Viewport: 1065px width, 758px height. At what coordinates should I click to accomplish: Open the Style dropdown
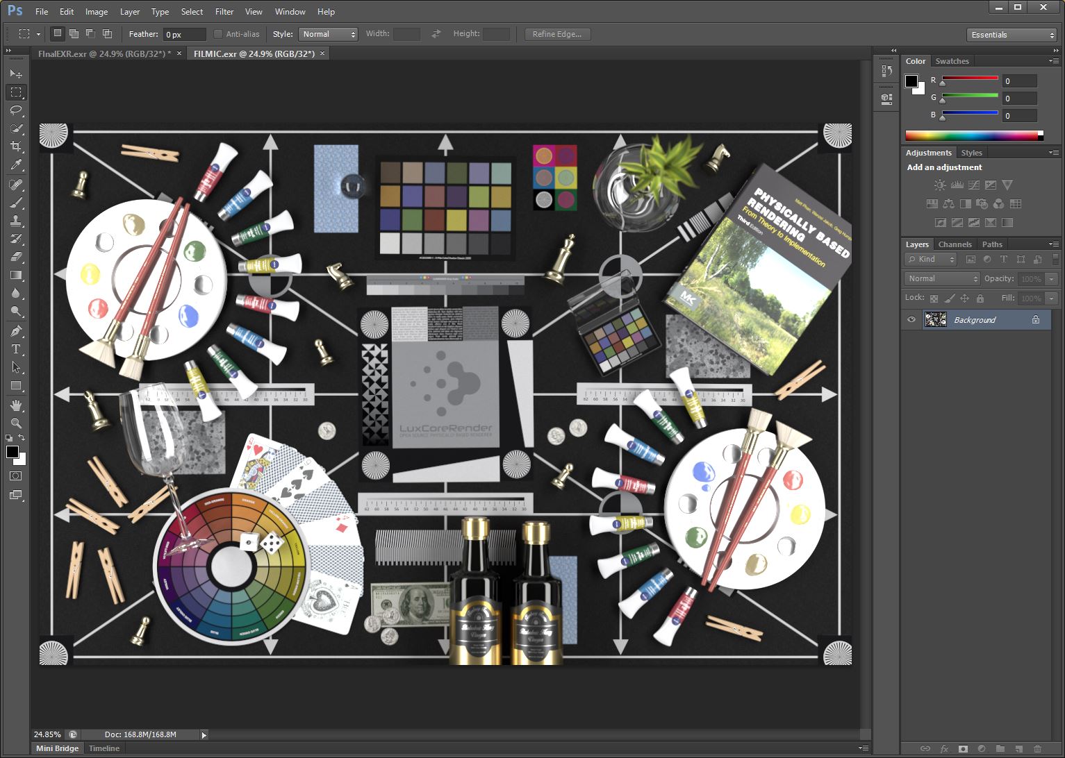328,34
